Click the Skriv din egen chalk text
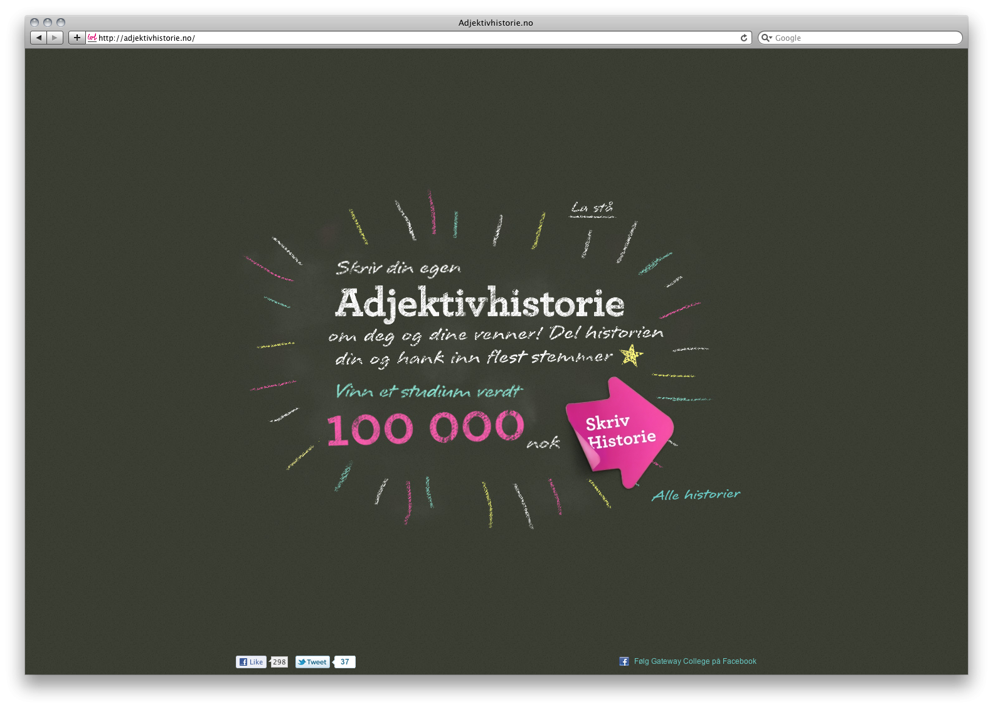This screenshot has width=993, height=709. click(x=398, y=269)
